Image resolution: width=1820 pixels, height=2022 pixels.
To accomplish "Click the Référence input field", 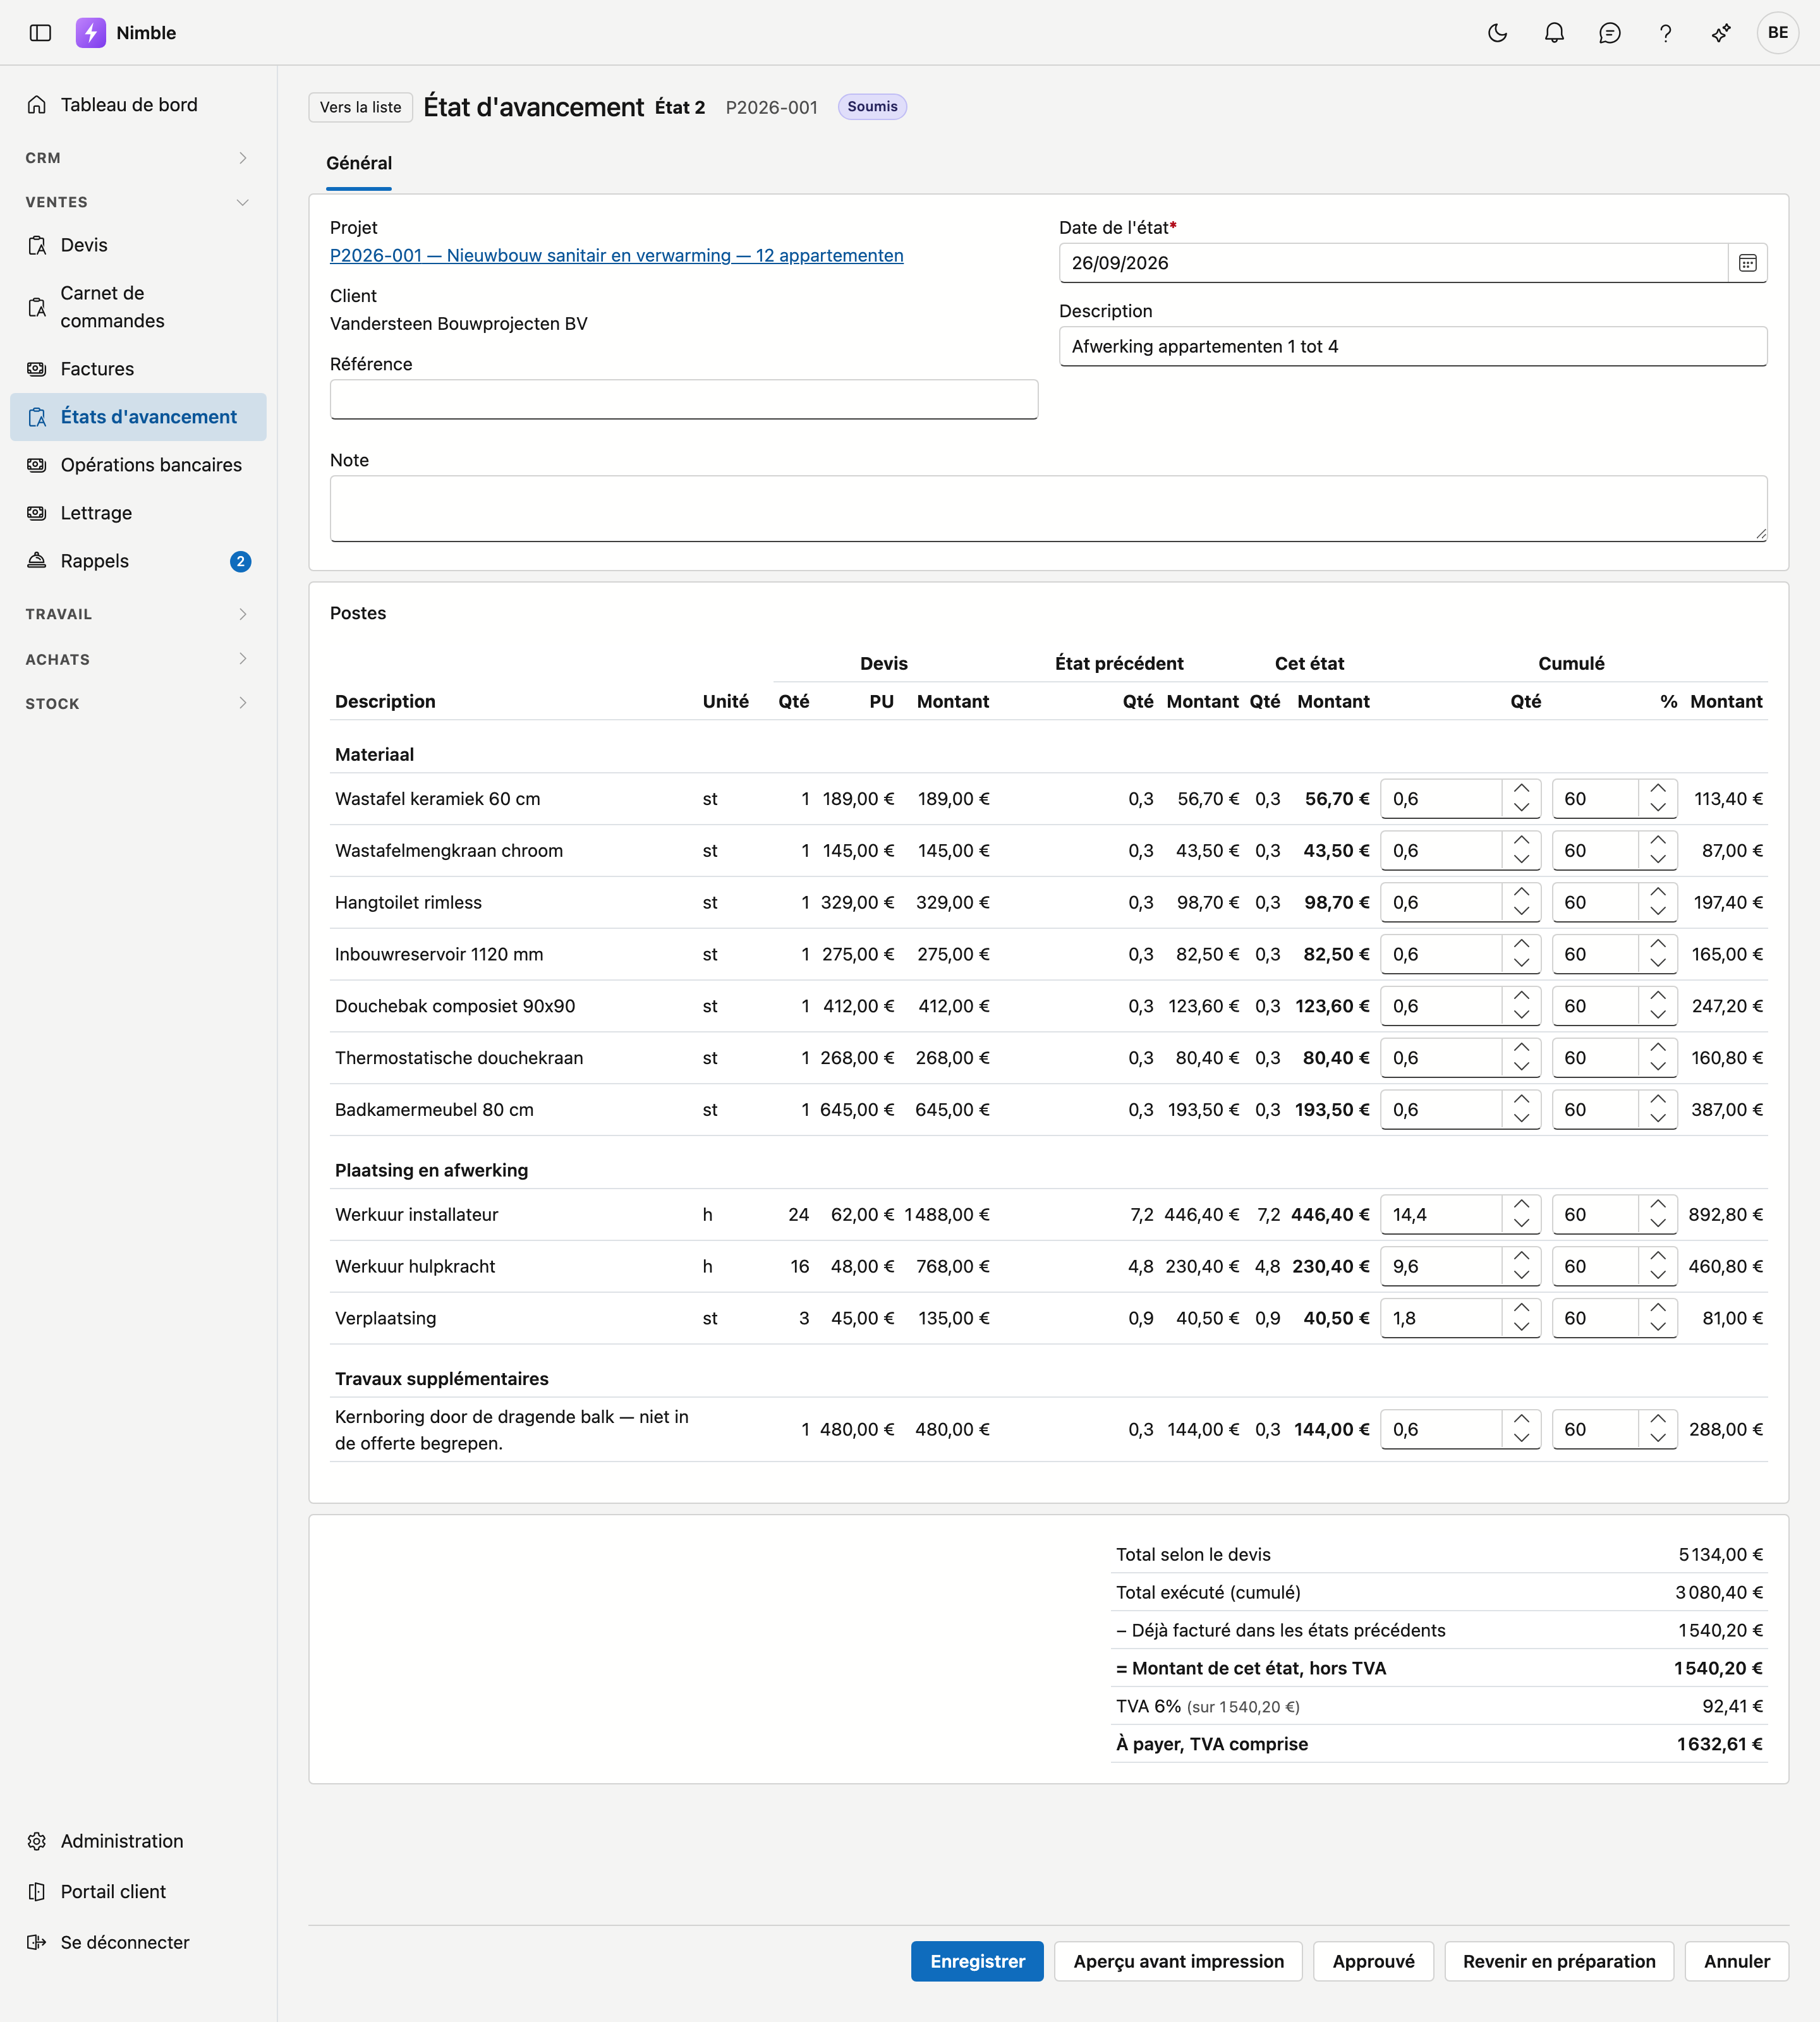I will 684,399.
